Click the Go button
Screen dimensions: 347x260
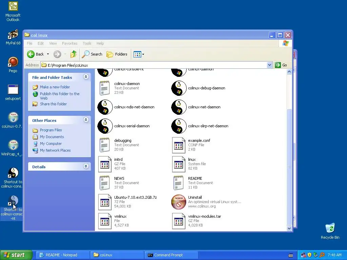281,65
